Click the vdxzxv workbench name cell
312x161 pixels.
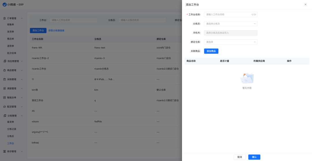point(35,121)
